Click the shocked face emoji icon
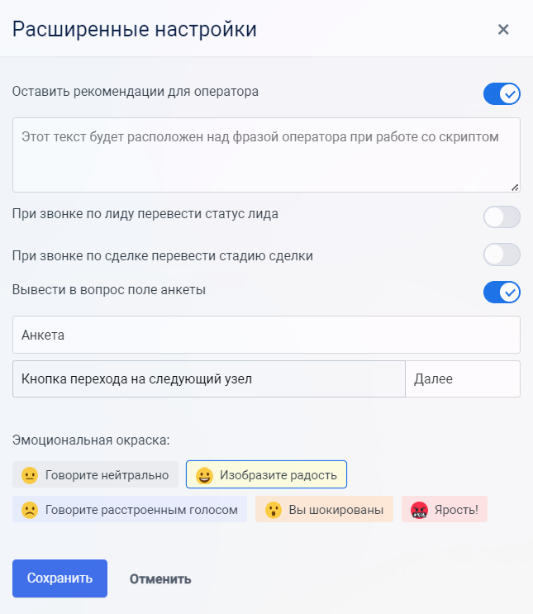Viewport: 533px width, 614px height. click(x=274, y=510)
